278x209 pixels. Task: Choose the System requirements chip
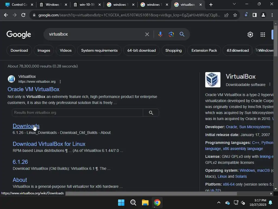point(99,50)
